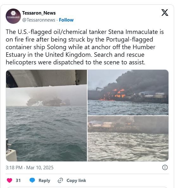The image size is (183, 188).
Task: Like the tweet with the heart icon
Action: click(x=9, y=180)
